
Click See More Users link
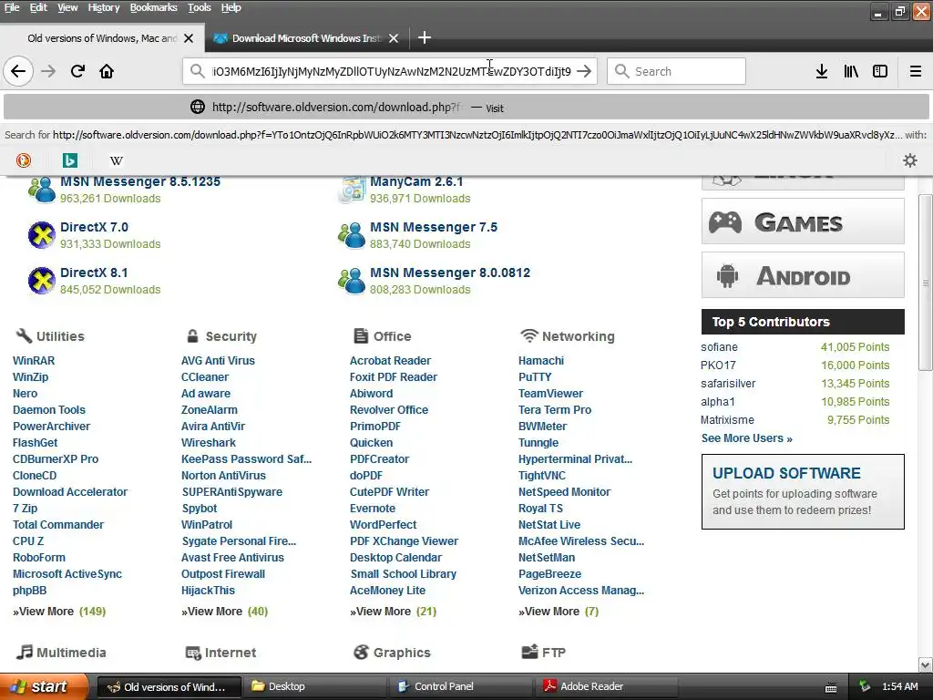click(747, 438)
